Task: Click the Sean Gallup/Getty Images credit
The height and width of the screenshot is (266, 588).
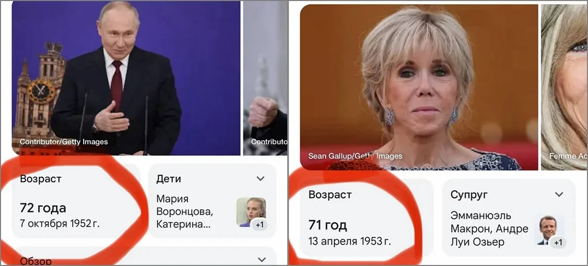Action: (355, 156)
